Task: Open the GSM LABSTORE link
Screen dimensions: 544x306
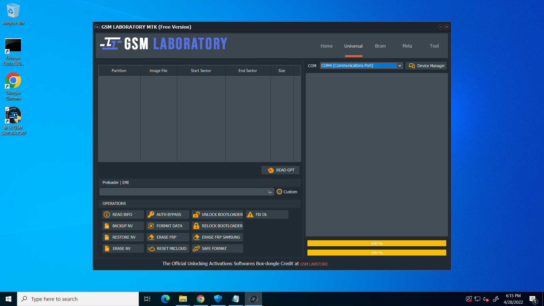Action: (314, 264)
